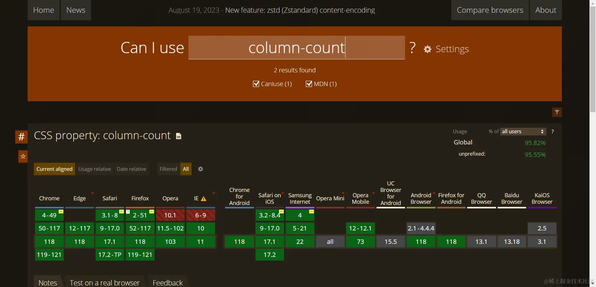Open the browser table settings gear
Viewport: 596px width, 287px height.
tap(201, 169)
